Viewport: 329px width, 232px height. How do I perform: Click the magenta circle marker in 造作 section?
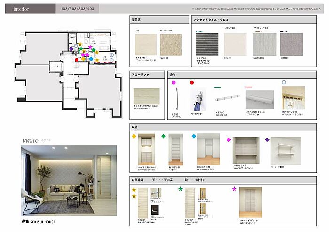[174, 82]
